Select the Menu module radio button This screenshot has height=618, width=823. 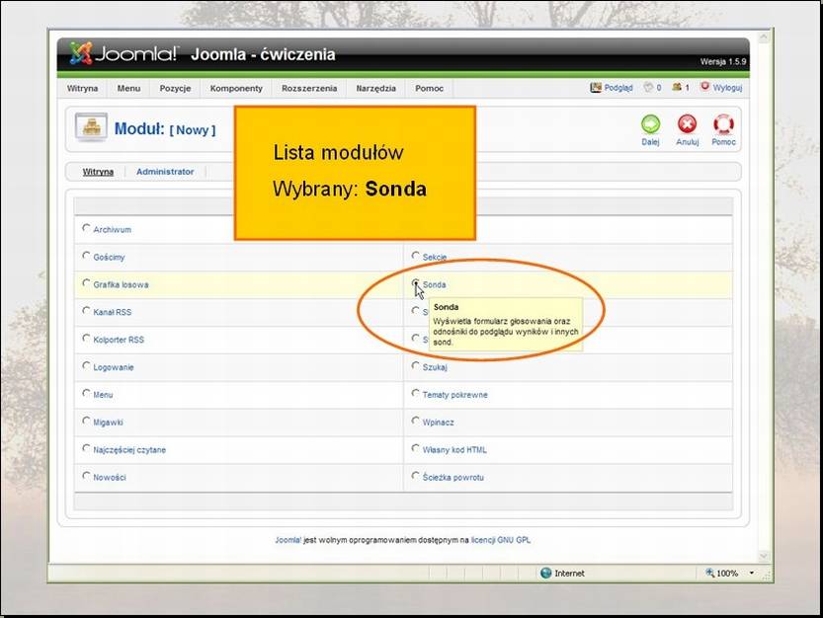click(x=86, y=393)
